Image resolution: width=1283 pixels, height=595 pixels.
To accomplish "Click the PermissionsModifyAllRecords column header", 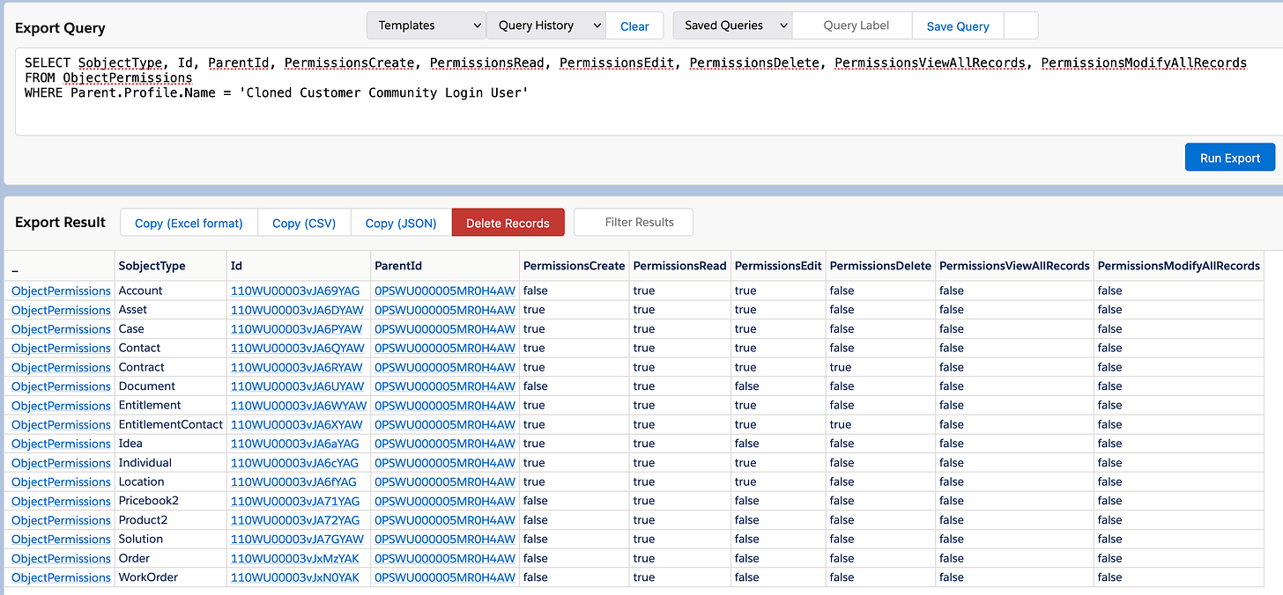I will [1178, 266].
